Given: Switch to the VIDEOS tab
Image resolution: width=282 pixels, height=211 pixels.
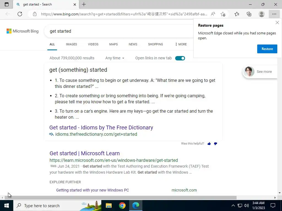Looking at the screenshot, I should coord(93,44).
